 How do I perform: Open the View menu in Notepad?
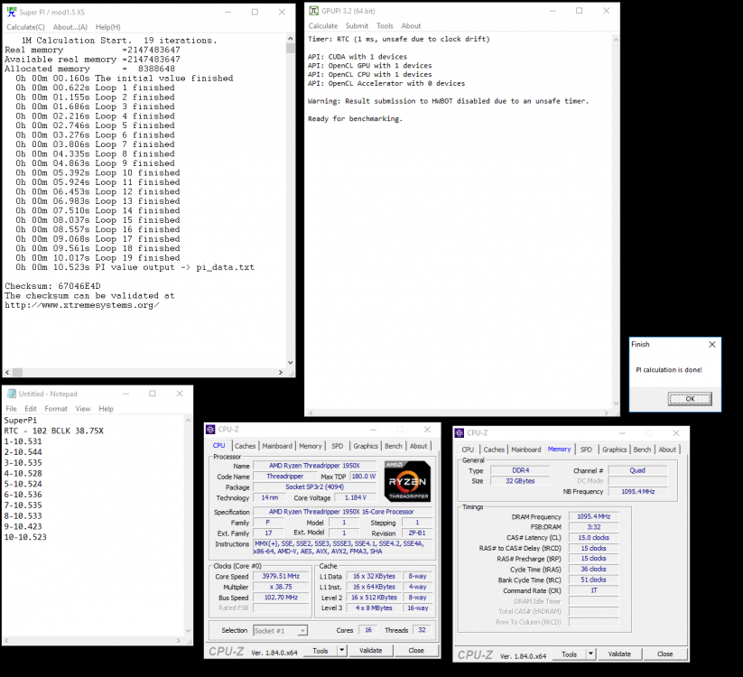click(x=83, y=409)
